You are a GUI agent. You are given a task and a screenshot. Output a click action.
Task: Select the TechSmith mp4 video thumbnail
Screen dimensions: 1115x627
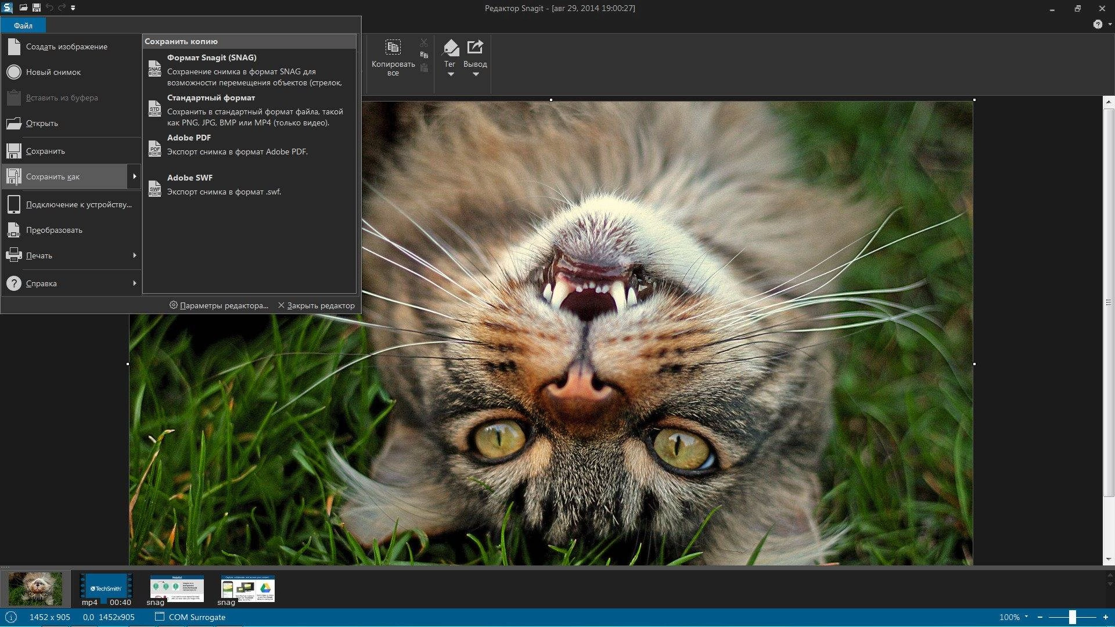click(106, 589)
